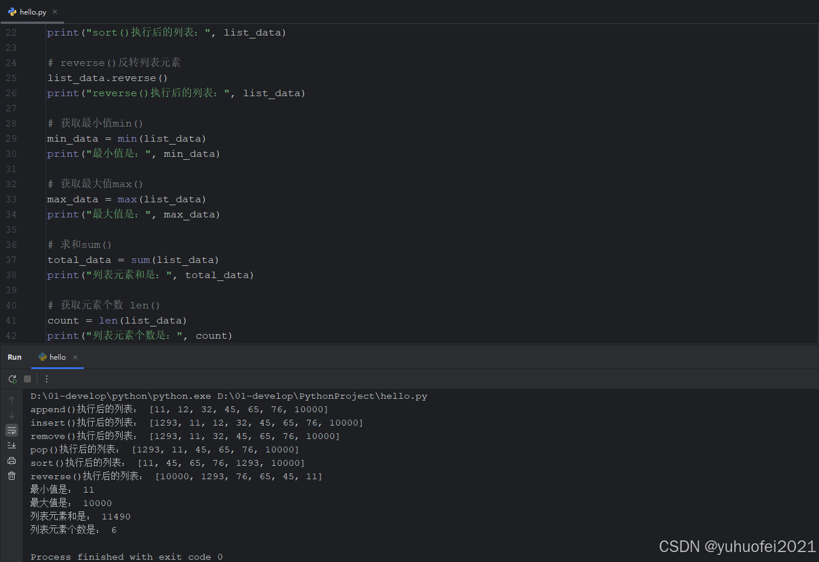The image size is (819, 562).
Task: Click the print reverse()执行后的列表 code line
Action: pyautogui.click(x=176, y=93)
